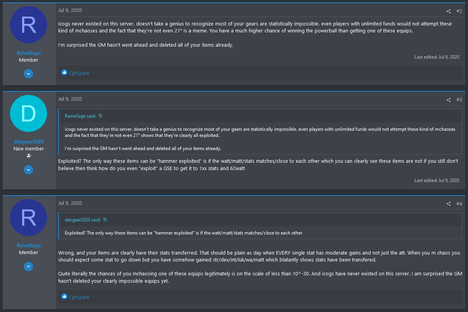The width and height of the screenshot is (468, 312).
Task: Expand user info chevron under RaineSage post #4
Action: (x=29, y=266)
